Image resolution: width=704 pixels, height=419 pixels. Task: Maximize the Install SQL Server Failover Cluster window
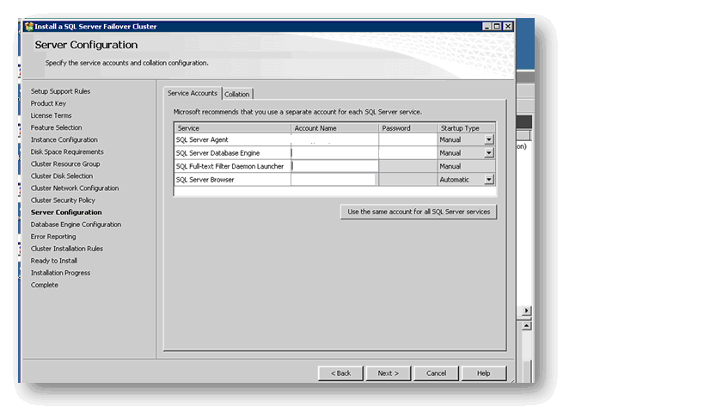[497, 27]
